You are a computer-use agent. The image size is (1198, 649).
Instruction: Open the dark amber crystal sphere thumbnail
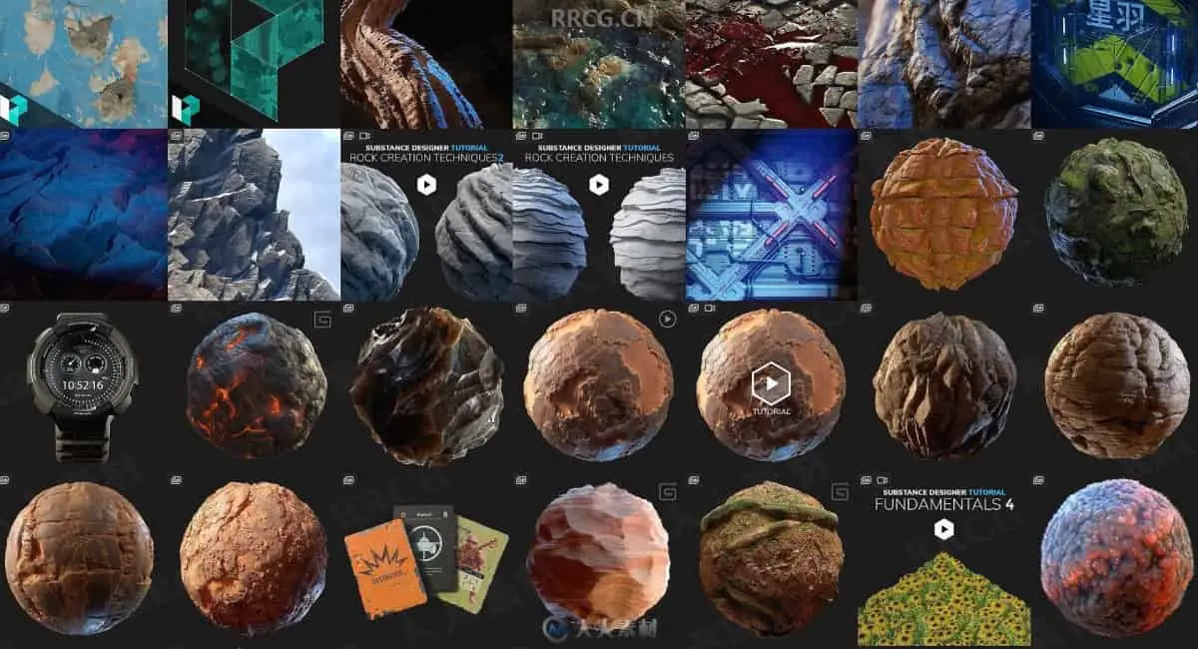point(426,387)
